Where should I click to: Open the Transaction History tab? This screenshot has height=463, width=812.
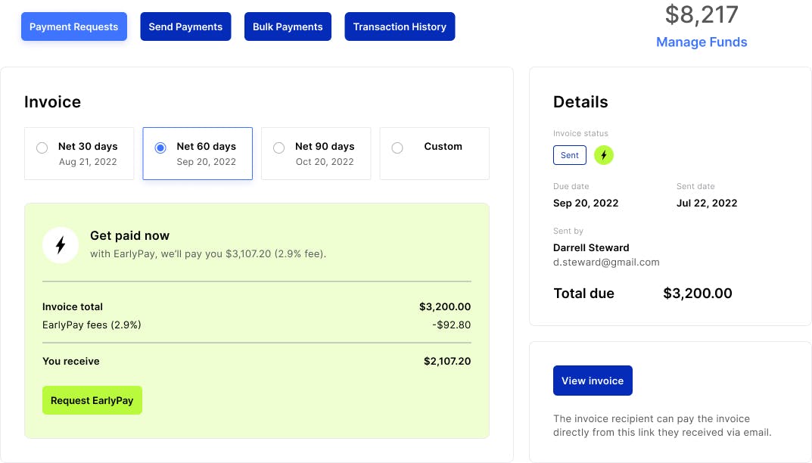(400, 26)
